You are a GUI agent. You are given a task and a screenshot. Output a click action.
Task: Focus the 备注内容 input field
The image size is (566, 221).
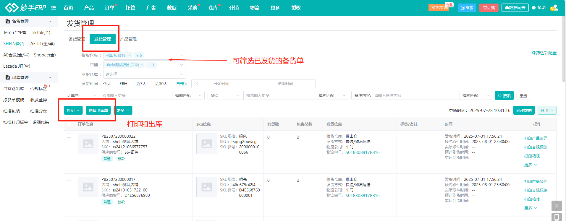click(415, 95)
